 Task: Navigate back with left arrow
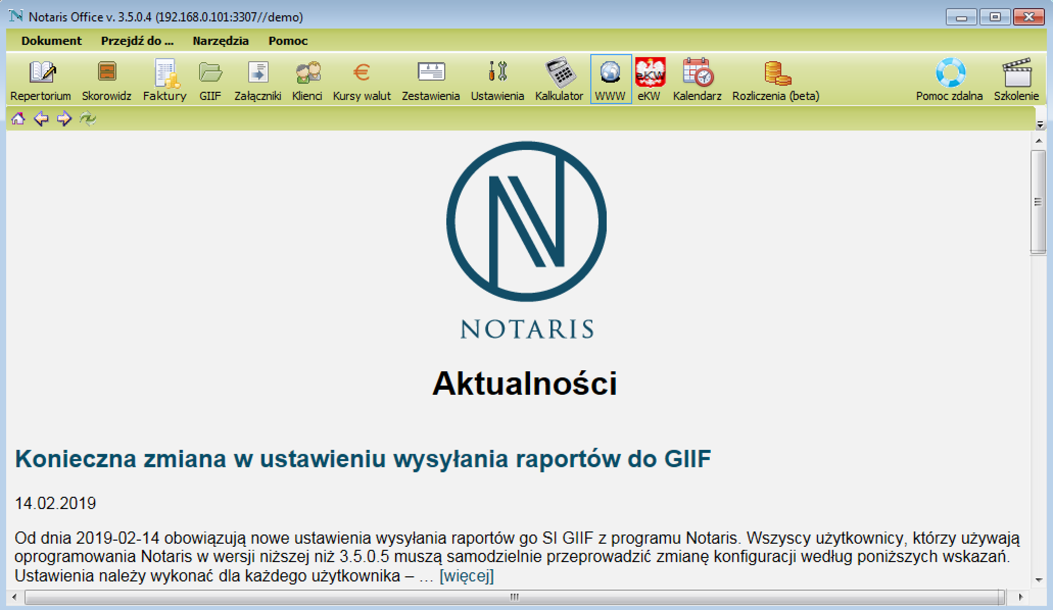coord(41,119)
